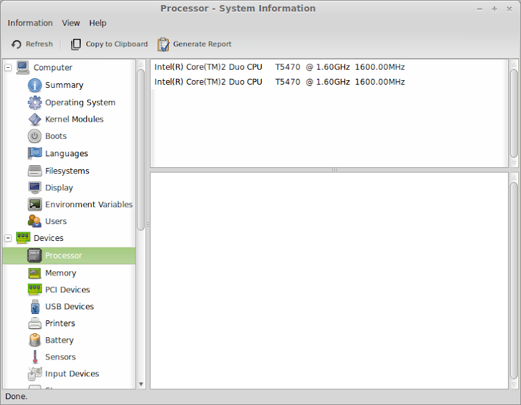
Task: Select the Users item
Action: (56, 221)
